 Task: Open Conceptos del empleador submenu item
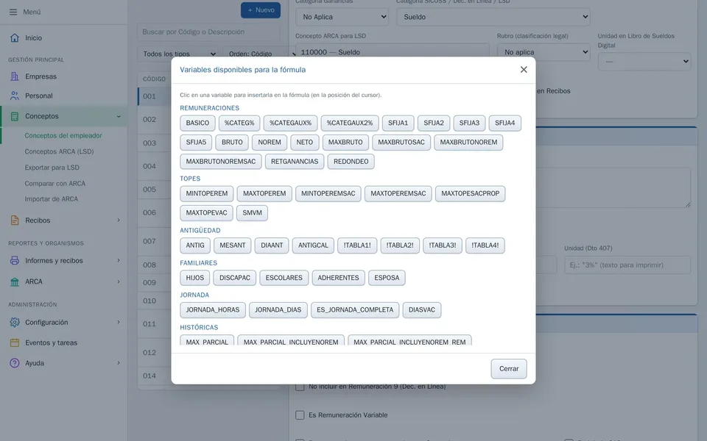click(63, 135)
